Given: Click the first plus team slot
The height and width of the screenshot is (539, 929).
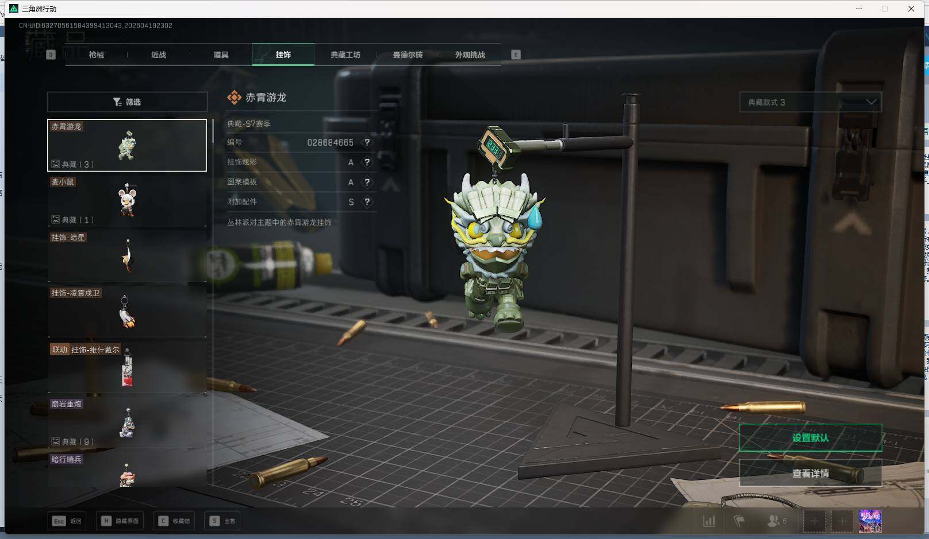Looking at the screenshot, I should pos(814,521).
